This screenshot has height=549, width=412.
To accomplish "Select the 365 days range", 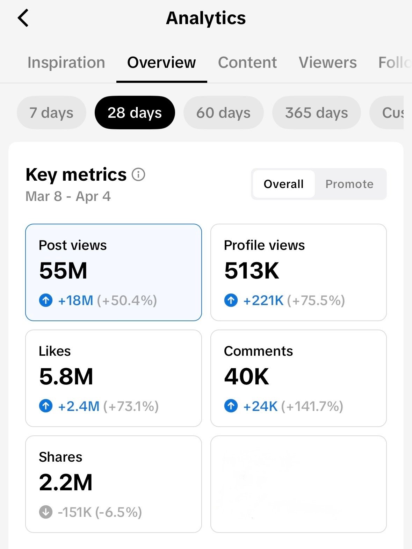I will (316, 113).
